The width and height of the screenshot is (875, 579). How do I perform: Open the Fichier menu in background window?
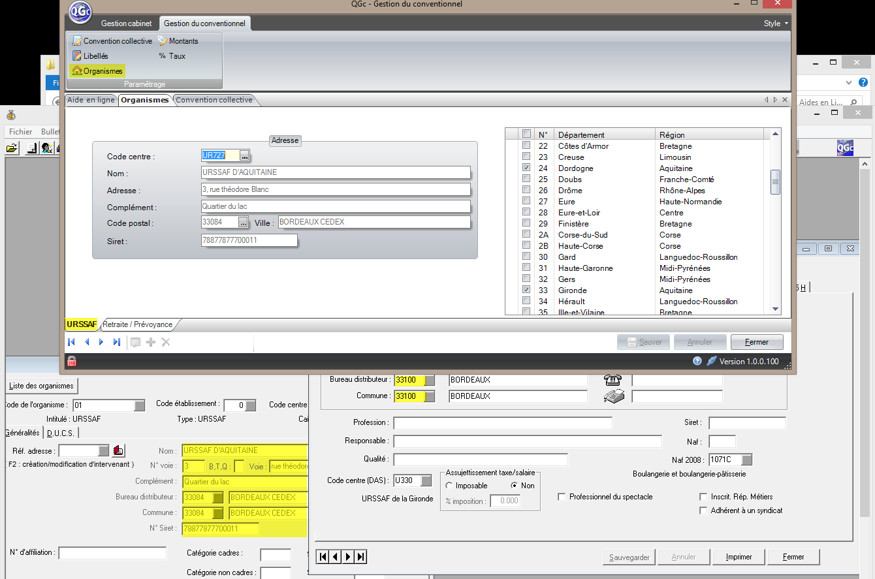pos(21,132)
